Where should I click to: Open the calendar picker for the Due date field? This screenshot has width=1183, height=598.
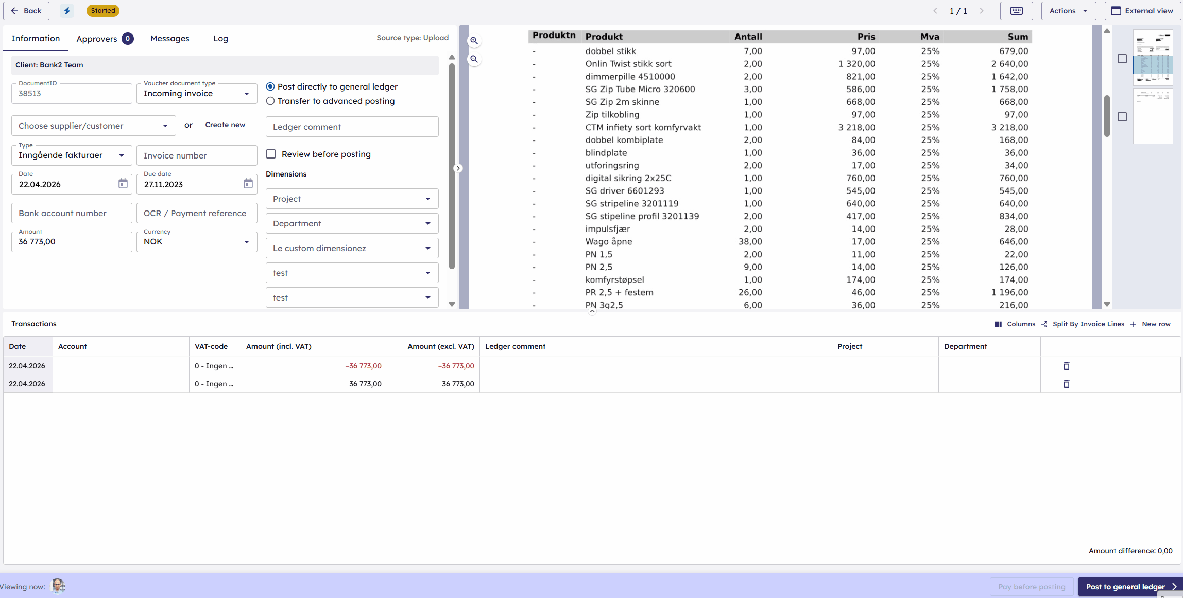248,184
